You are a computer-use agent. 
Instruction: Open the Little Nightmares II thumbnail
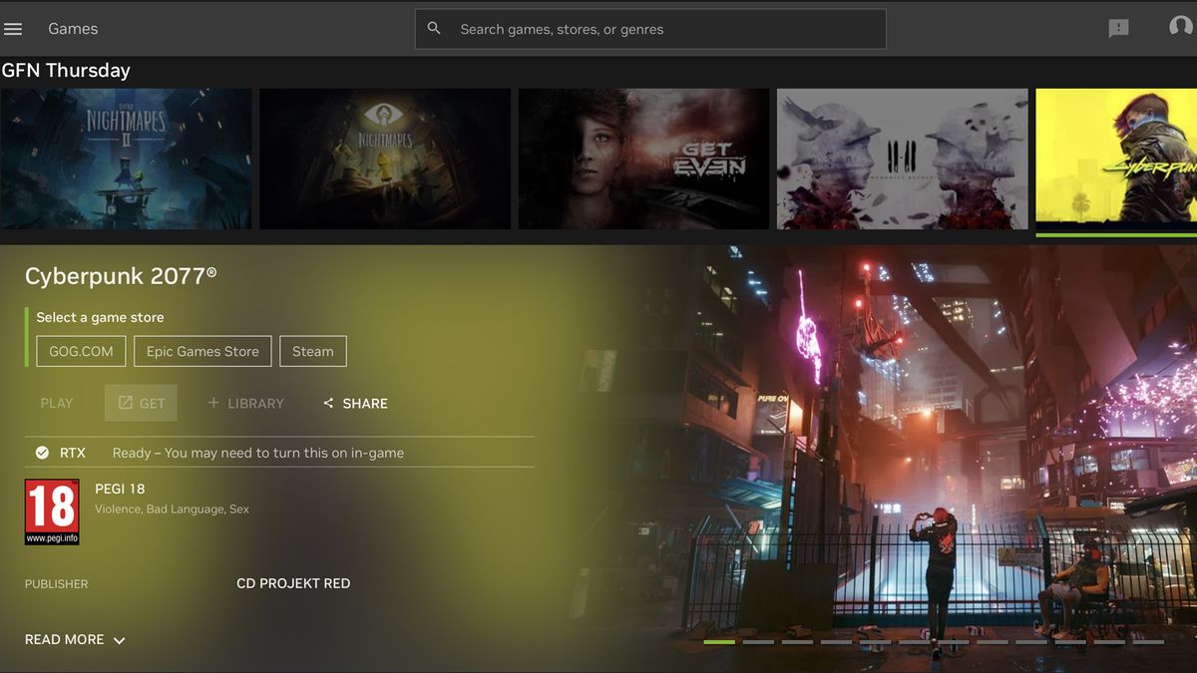[127, 160]
